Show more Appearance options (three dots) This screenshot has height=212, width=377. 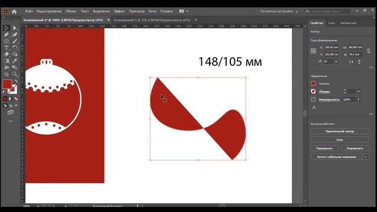(371, 114)
